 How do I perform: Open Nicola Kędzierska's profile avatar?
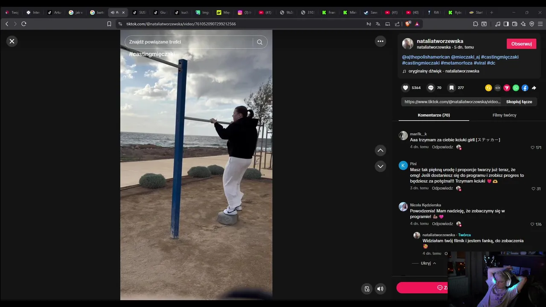pos(403,207)
